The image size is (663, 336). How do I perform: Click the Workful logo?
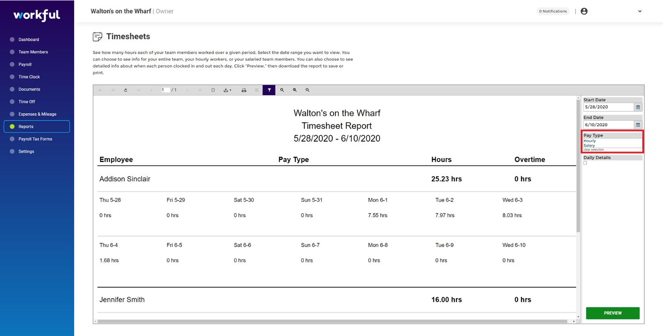[x=37, y=15]
